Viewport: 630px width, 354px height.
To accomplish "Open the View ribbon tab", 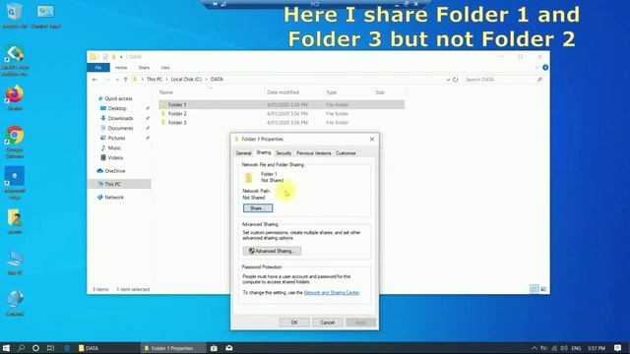I will point(165,68).
